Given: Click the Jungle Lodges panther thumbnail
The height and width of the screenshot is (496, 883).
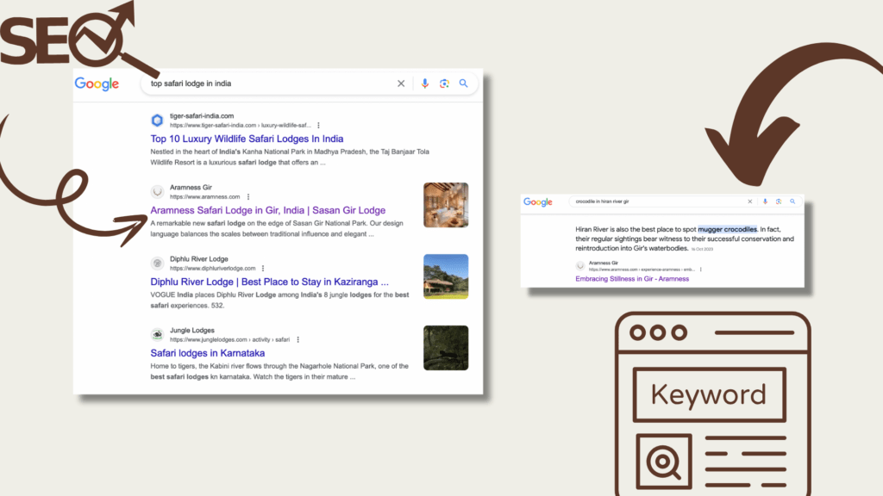Looking at the screenshot, I should click(446, 348).
